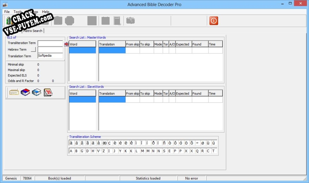Click the ñ character in Transliteration Scheme
Screen dimensions: 309x183
pos(164,143)
